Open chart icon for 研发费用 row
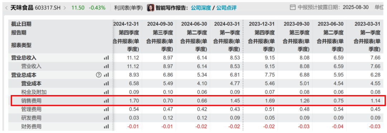The image size is (387, 133). [106, 118]
